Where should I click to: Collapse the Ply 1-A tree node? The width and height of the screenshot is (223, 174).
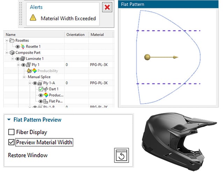coord(30,83)
